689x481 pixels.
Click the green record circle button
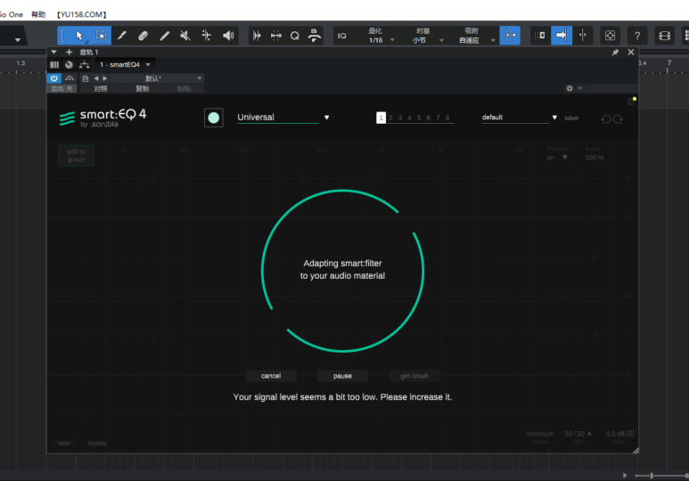213,118
